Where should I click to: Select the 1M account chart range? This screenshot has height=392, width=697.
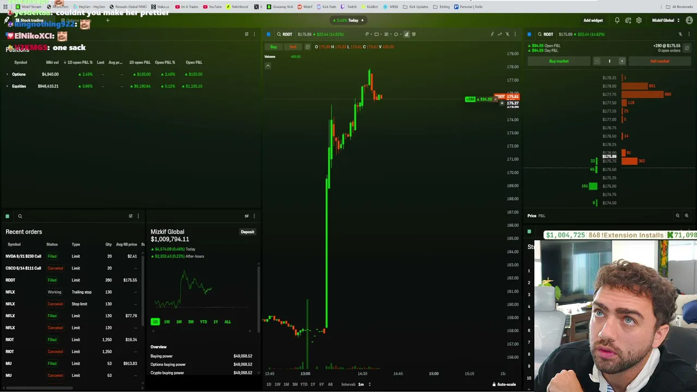tap(179, 322)
